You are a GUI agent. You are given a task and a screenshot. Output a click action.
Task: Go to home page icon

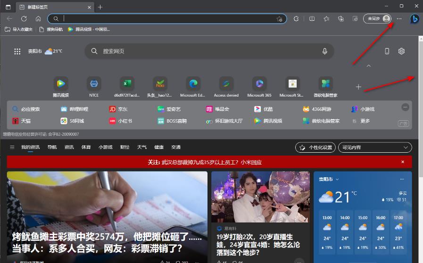38,18
